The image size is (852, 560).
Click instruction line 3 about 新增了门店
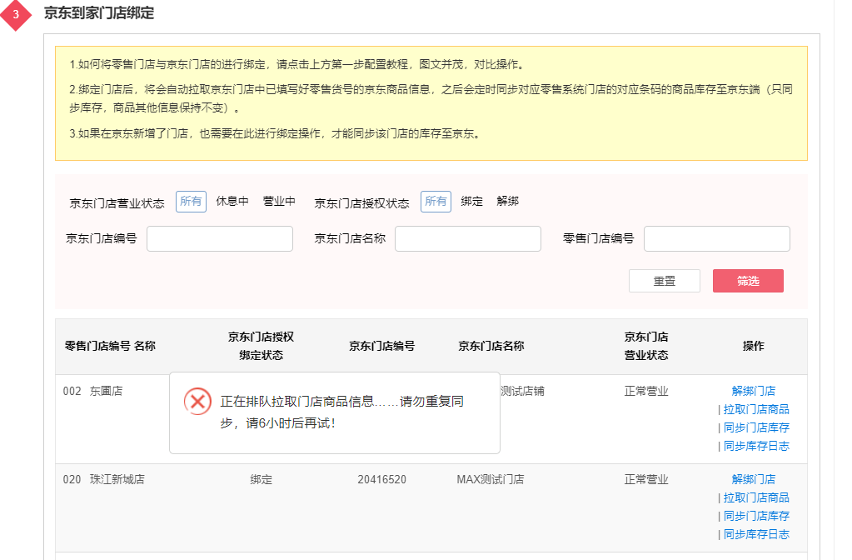click(x=276, y=133)
